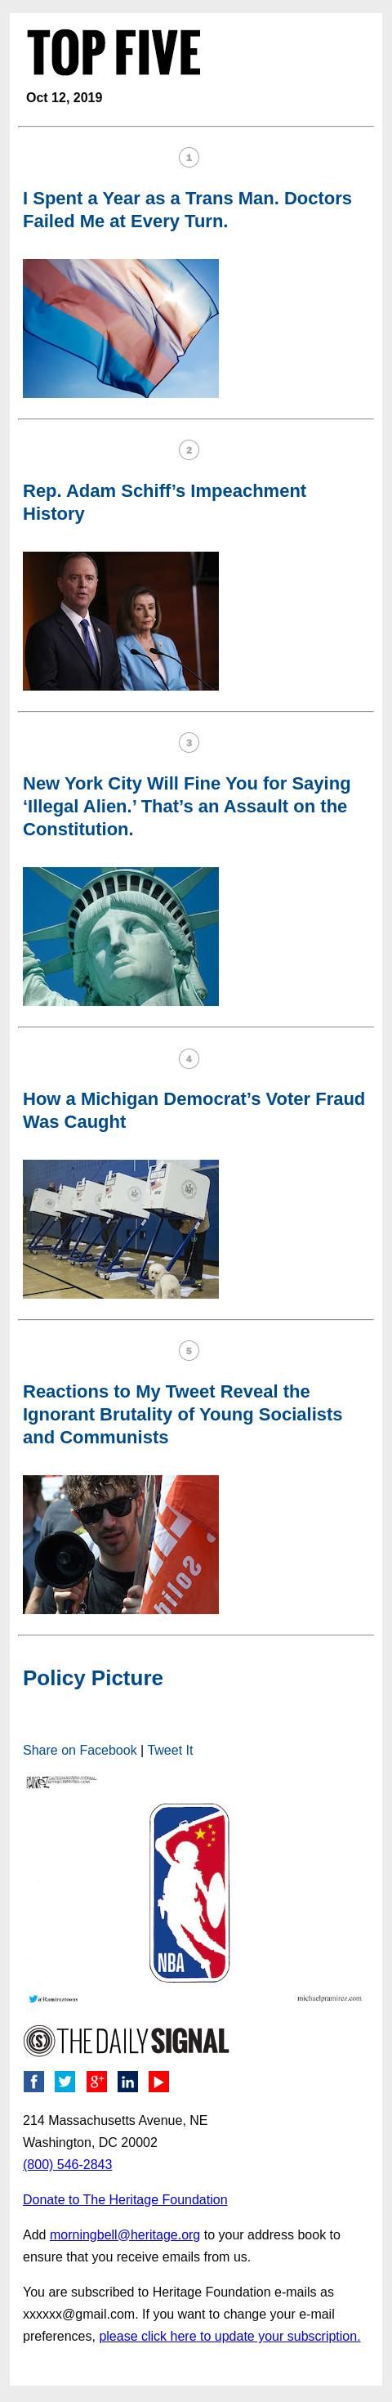Open the Michigan Democrat's Voter Fraud article

point(194,1110)
